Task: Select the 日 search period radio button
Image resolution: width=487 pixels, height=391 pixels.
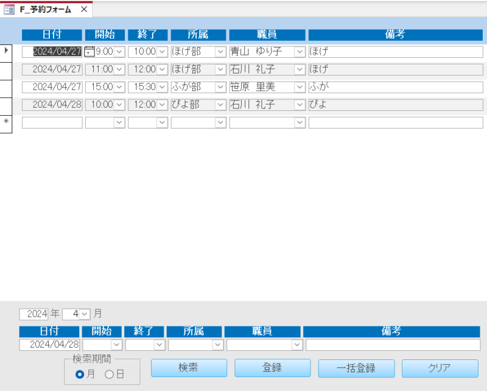Action: point(110,375)
